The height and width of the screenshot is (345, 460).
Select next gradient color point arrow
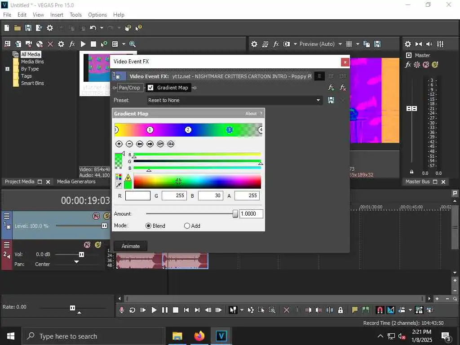150,144
